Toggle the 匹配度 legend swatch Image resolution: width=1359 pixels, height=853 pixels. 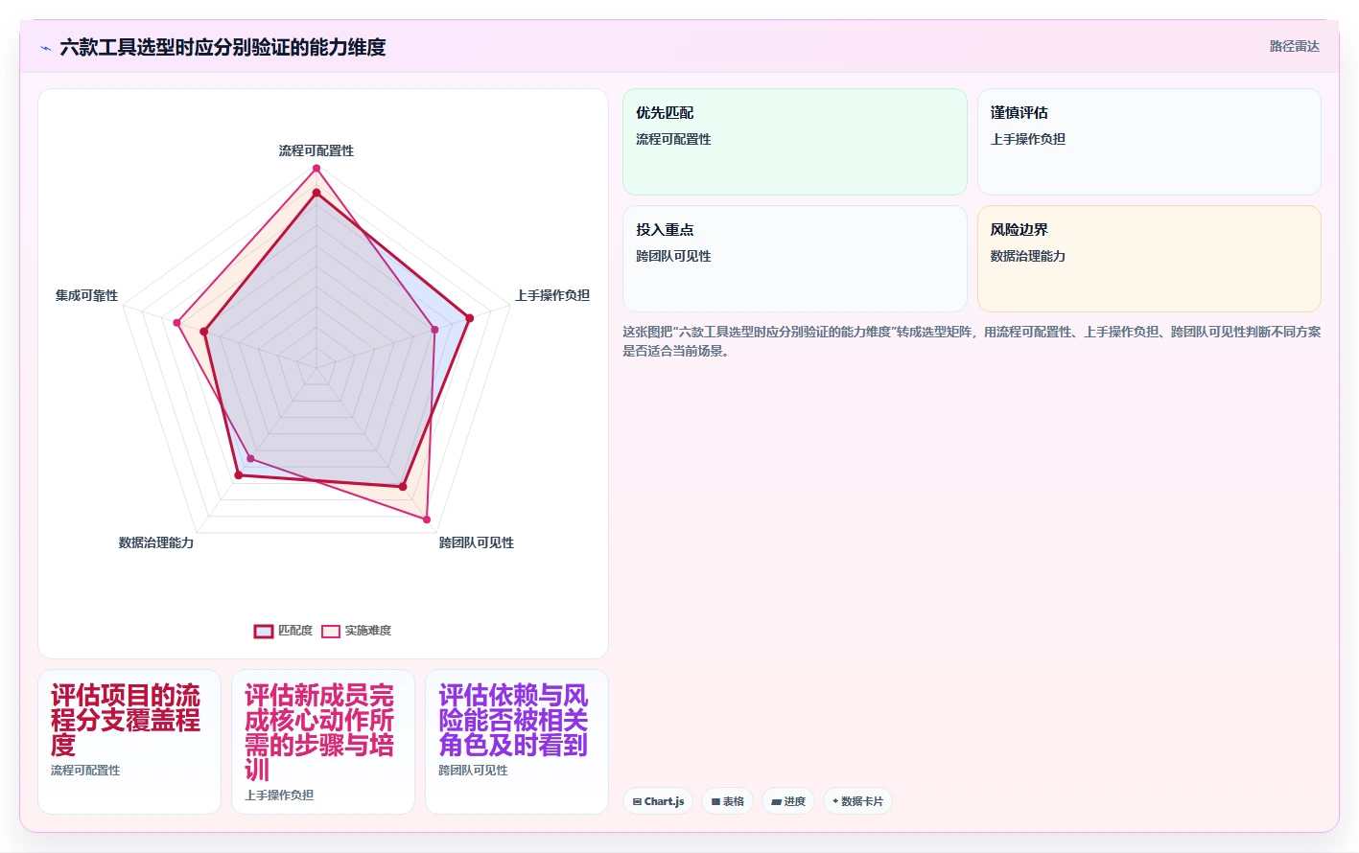click(264, 631)
